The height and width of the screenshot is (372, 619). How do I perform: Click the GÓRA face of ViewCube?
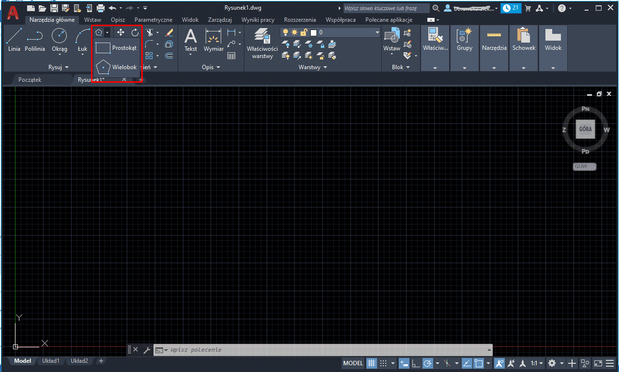(585, 129)
